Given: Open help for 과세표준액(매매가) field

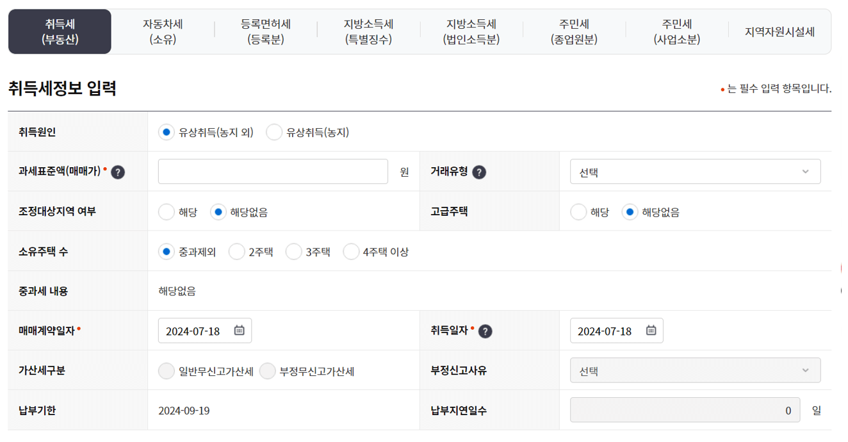Looking at the screenshot, I should coord(117,172).
